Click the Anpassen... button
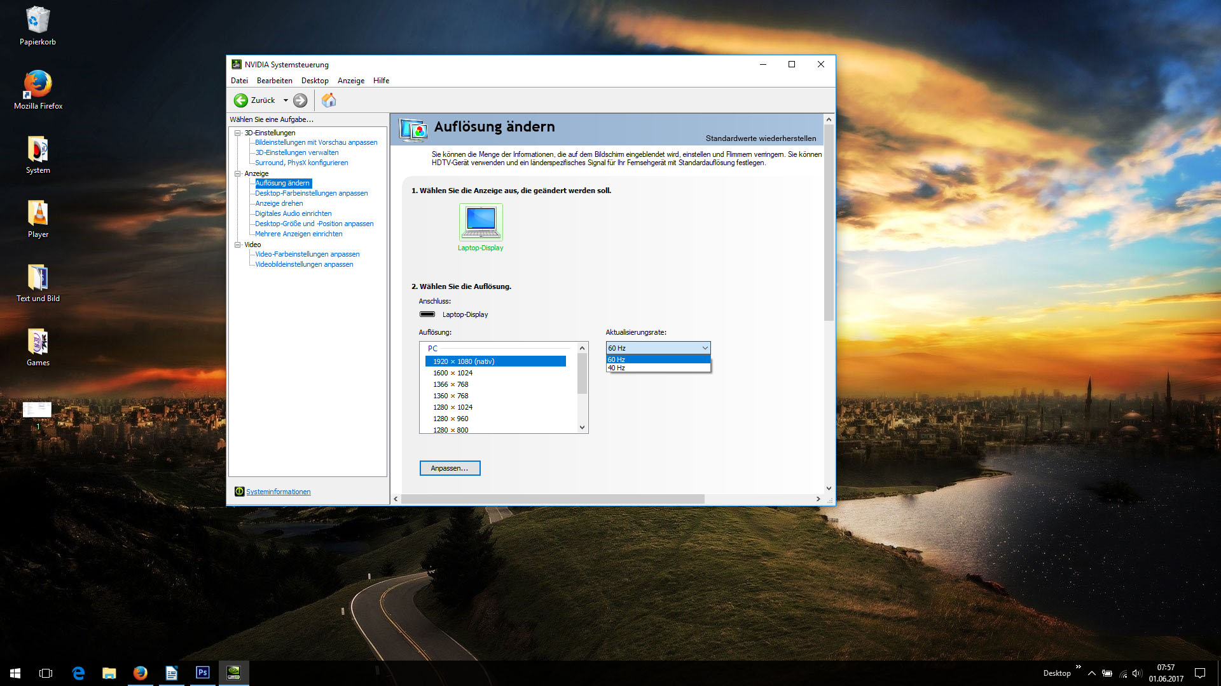Viewport: 1221px width, 686px height. [450, 468]
